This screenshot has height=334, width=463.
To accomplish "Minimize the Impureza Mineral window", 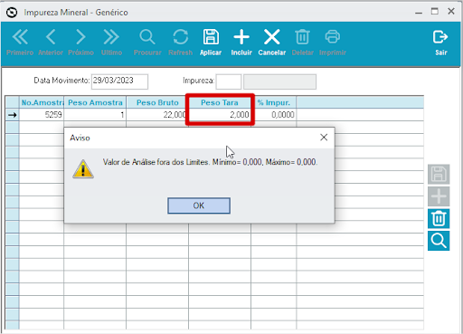I will click(x=419, y=13).
